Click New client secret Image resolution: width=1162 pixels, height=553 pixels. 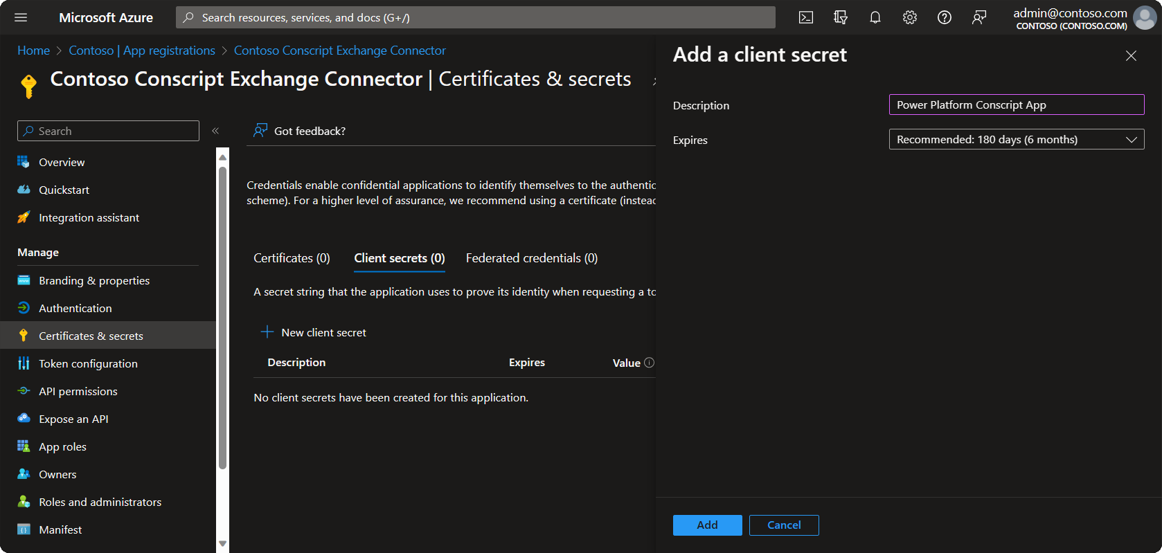[x=313, y=332]
